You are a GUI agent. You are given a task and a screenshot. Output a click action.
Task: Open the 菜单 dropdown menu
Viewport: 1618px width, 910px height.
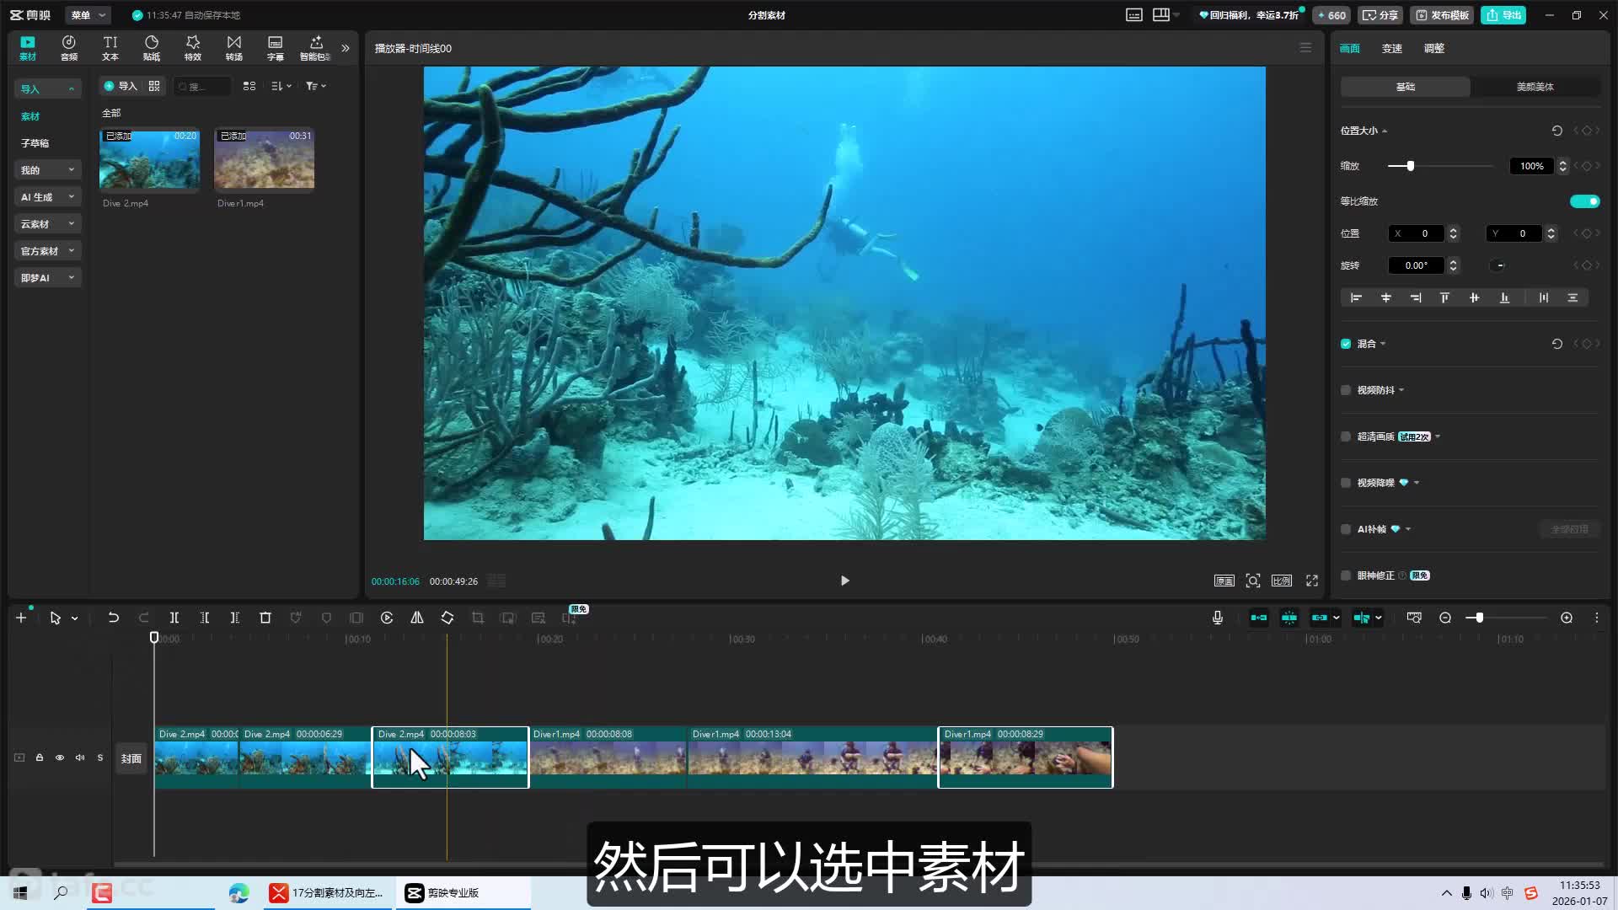click(88, 15)
